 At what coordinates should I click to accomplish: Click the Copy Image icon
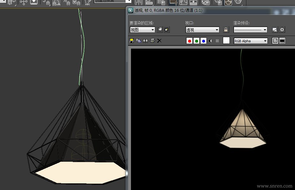(x=138, y=41)
